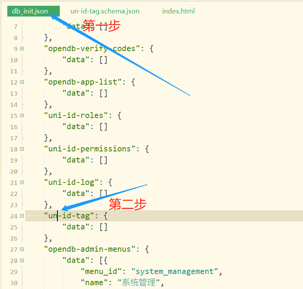Collapse the opendb-verify-codes block at line 9
The image size is (303, 289).
(22, 49)
